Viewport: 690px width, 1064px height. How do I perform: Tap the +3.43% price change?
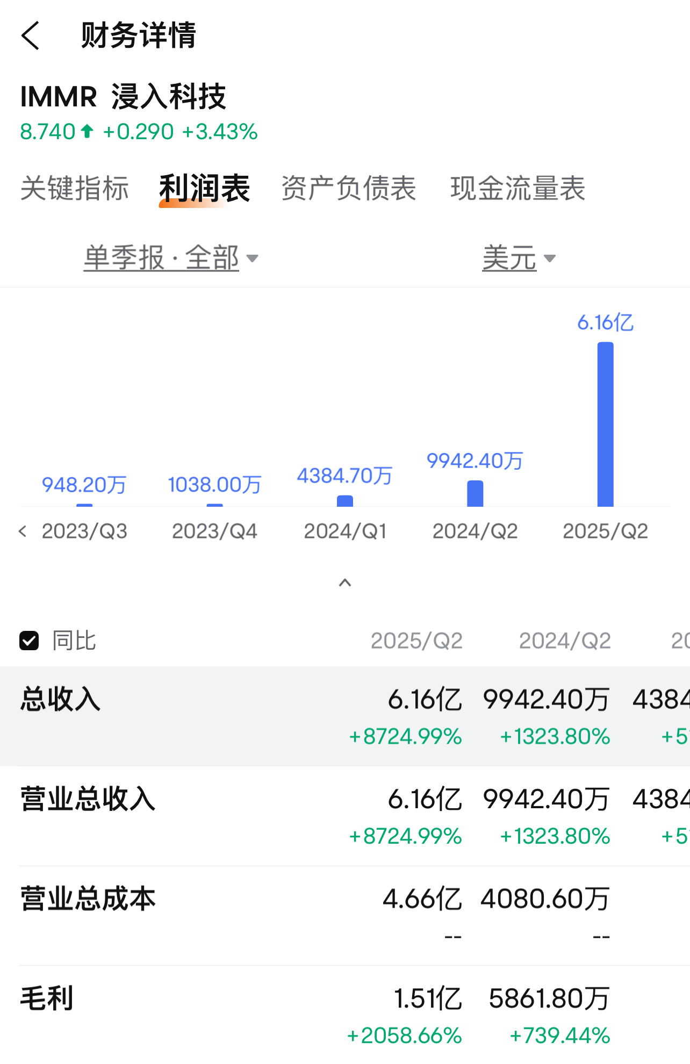tap(220, 132)
